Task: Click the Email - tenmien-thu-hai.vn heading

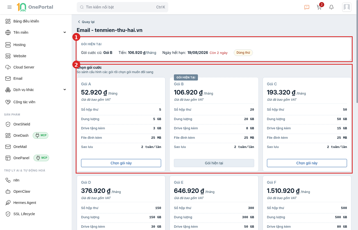Action: 109,30
